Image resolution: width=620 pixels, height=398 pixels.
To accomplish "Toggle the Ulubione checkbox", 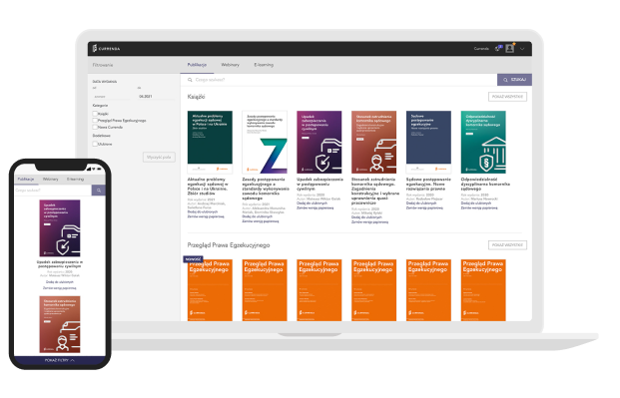I will (95, 144).
